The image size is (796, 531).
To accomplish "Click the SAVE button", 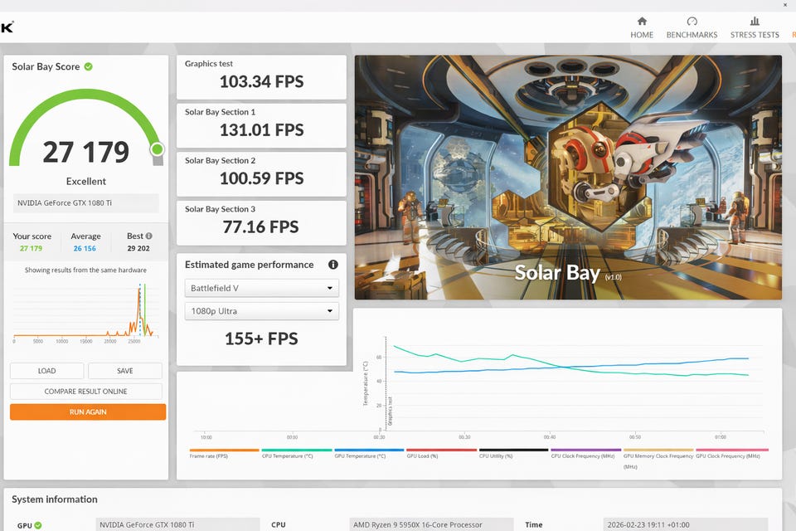I will [x=125, y=371].
